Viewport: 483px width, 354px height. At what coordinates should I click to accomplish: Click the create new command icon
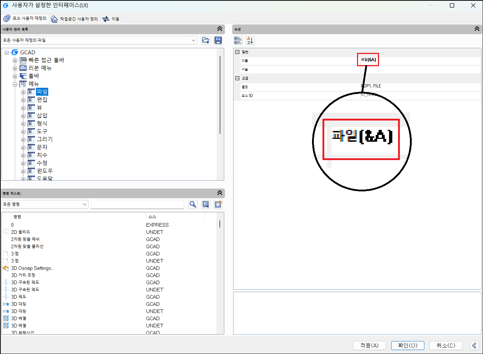click(218, 204)
